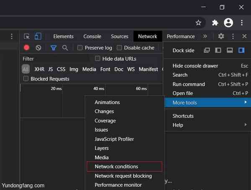The image size is (251, 190).
Task: Open Media from More tools submenu
Action: (124, 157)
